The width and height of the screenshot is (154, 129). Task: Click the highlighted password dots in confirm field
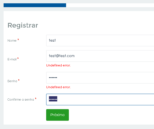click(53, 99)
